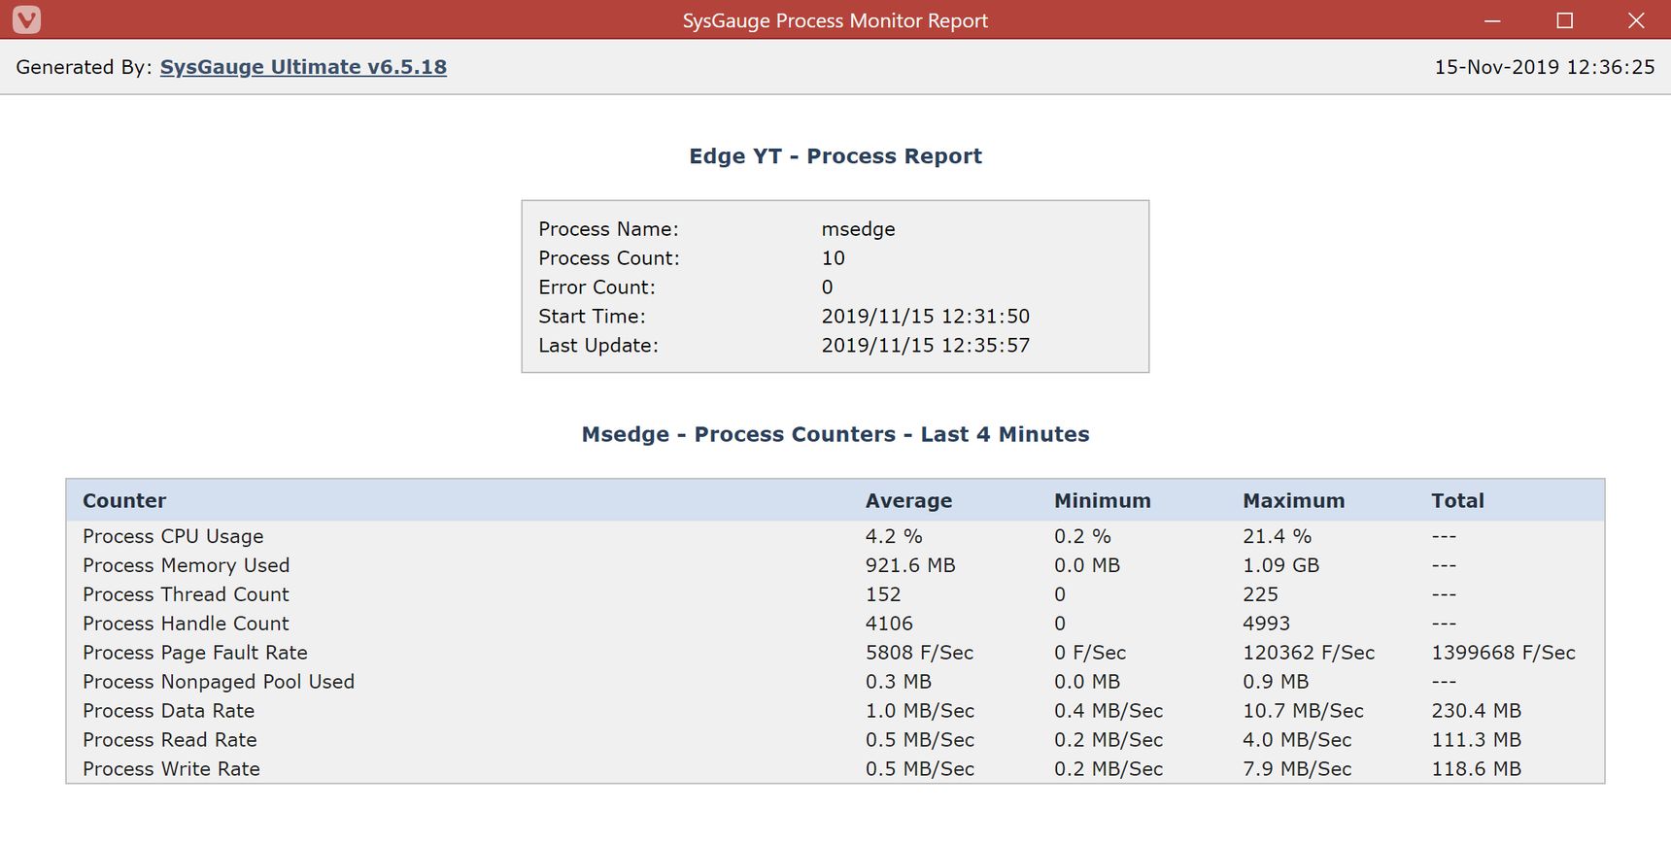Close the SysGauge report window
The width and height of the screenshot is (1671, 844).
1636,20
